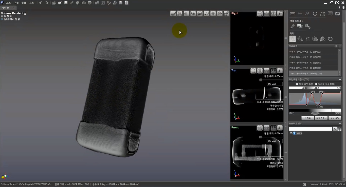Maximize the 3D volume rendering view
This screenshot has width=346, height=187.
click(x=226, y=14)
